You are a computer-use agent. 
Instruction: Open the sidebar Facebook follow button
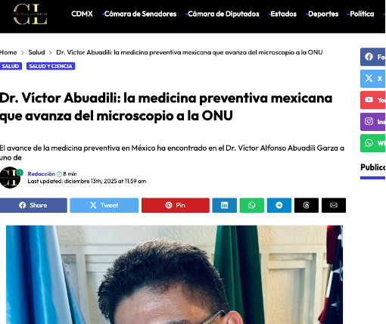[x=373, y=57]
